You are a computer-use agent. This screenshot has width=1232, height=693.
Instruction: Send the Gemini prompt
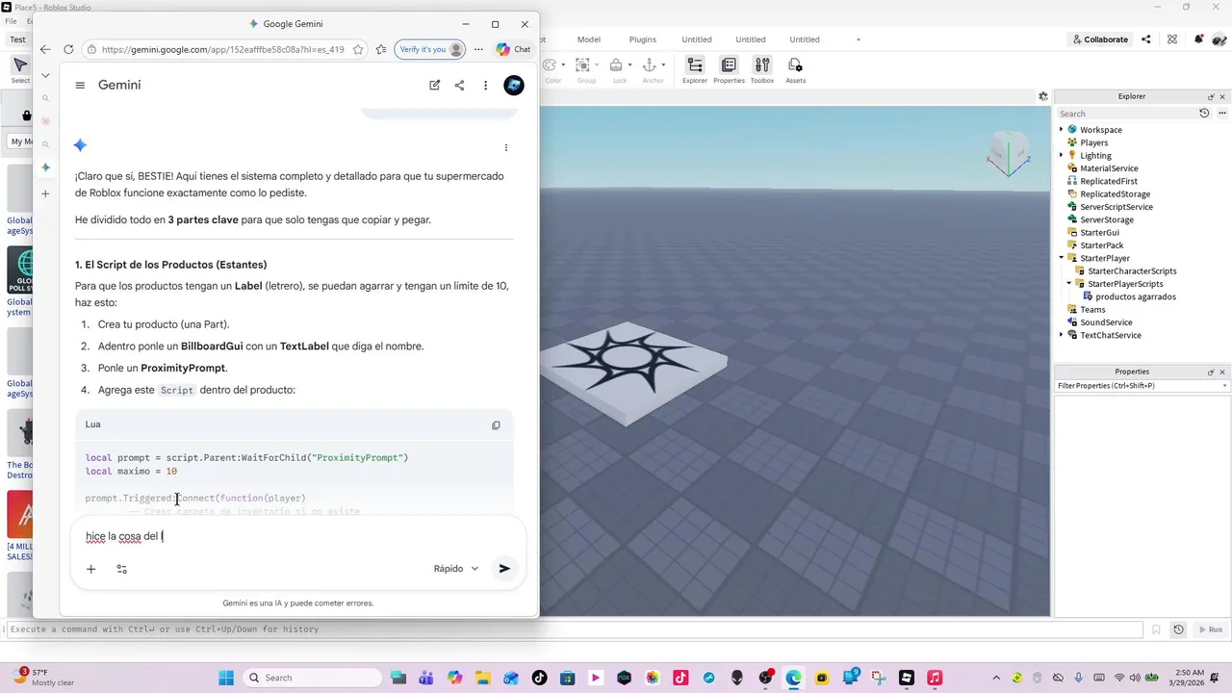[504, 569]
